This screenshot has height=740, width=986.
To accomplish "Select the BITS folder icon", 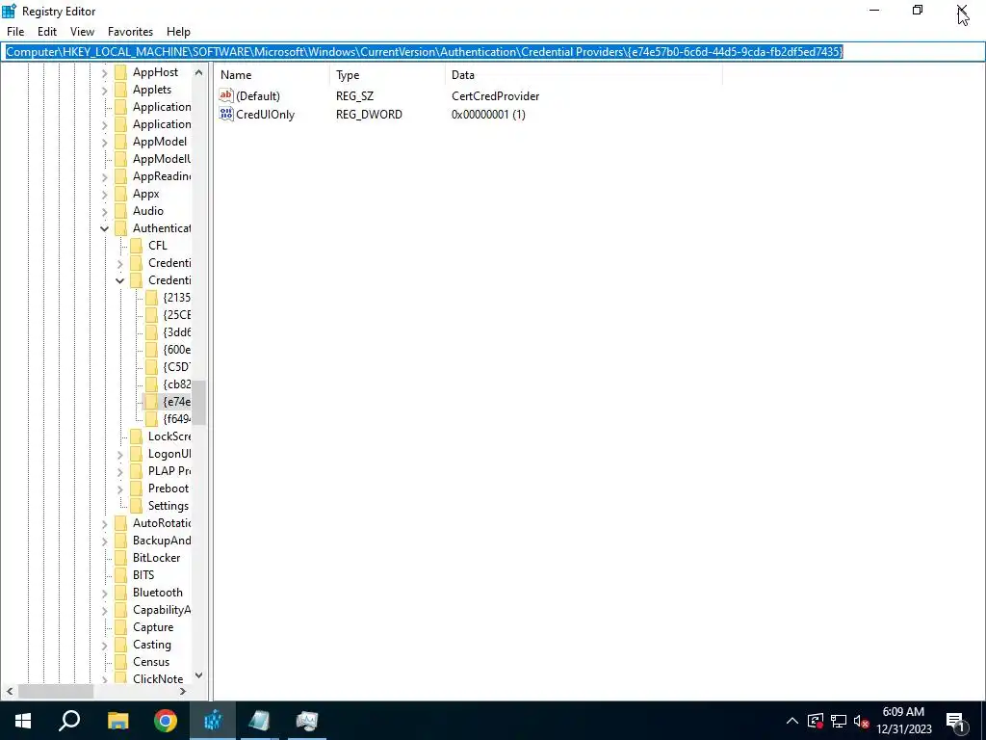I will (120, 575).
